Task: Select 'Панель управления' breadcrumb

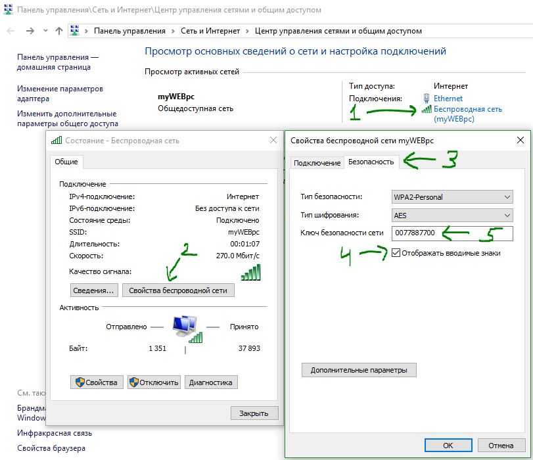Action: (129, 31)
